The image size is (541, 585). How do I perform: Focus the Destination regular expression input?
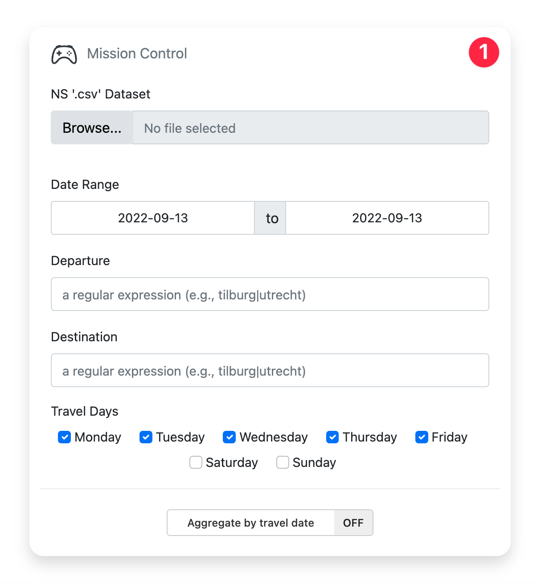click(x=270, y=371)
